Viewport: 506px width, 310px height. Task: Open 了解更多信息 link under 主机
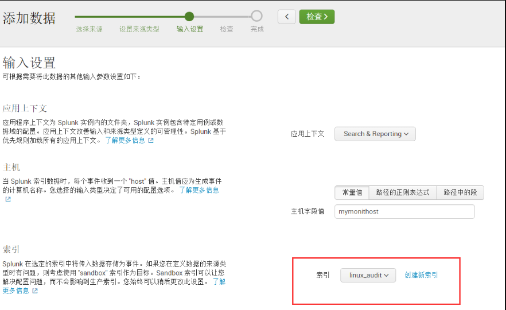coord(198,190)
